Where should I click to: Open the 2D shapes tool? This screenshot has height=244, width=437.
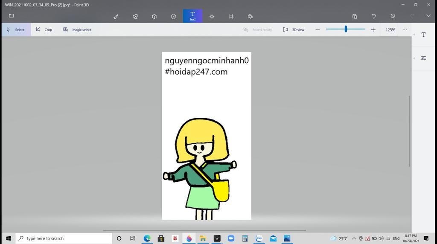135,17
